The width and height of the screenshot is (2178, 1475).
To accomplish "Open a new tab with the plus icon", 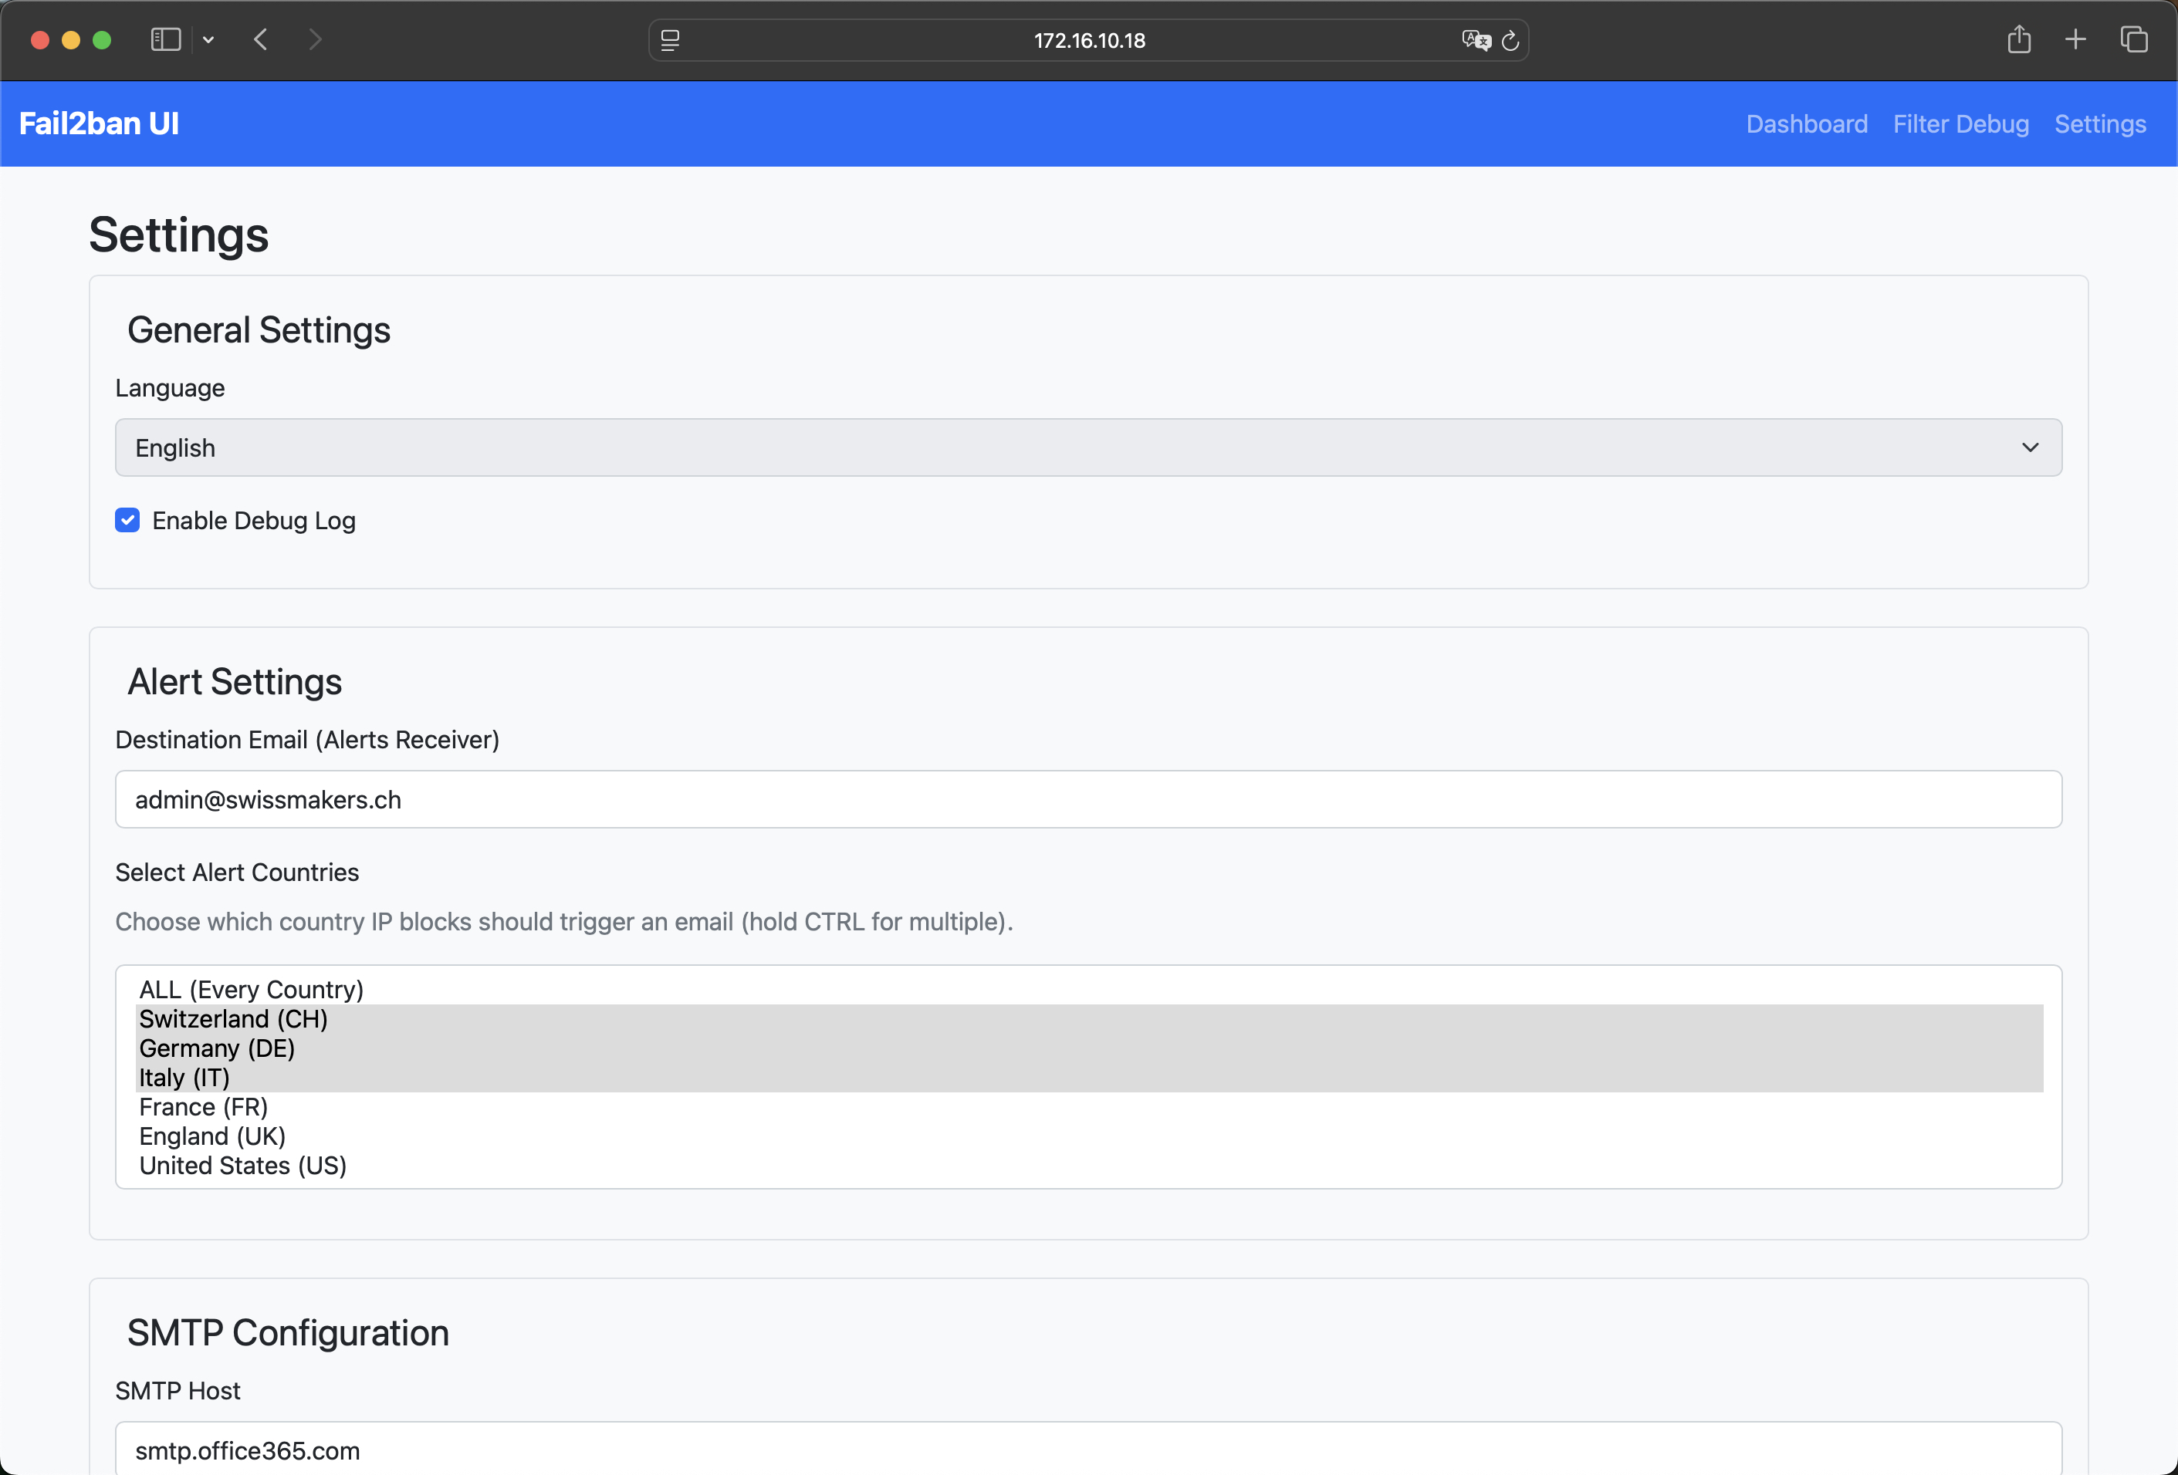I will coord(2075,39).
